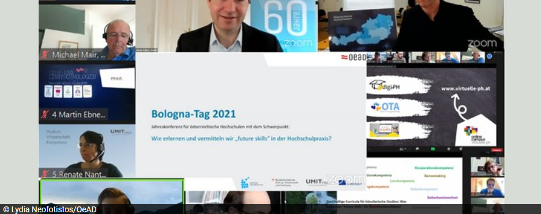This screenshot has width=541, height=214.
Task: Click the Bologna-Tag 2021 slide title
Action: coord(194,114)
